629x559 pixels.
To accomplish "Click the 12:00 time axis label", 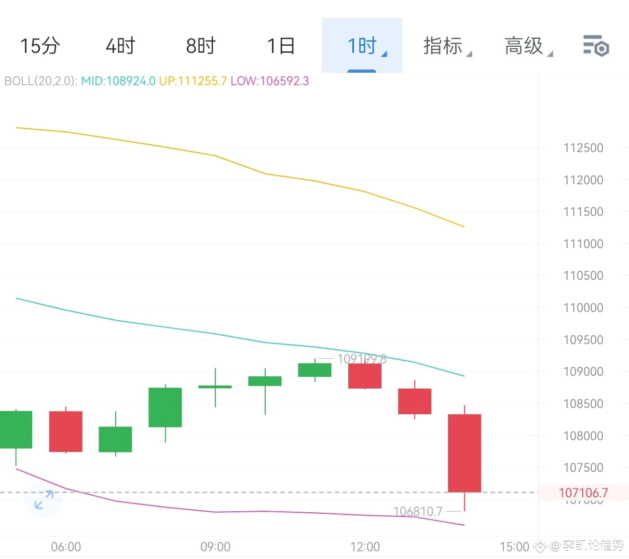I will 365,547.
